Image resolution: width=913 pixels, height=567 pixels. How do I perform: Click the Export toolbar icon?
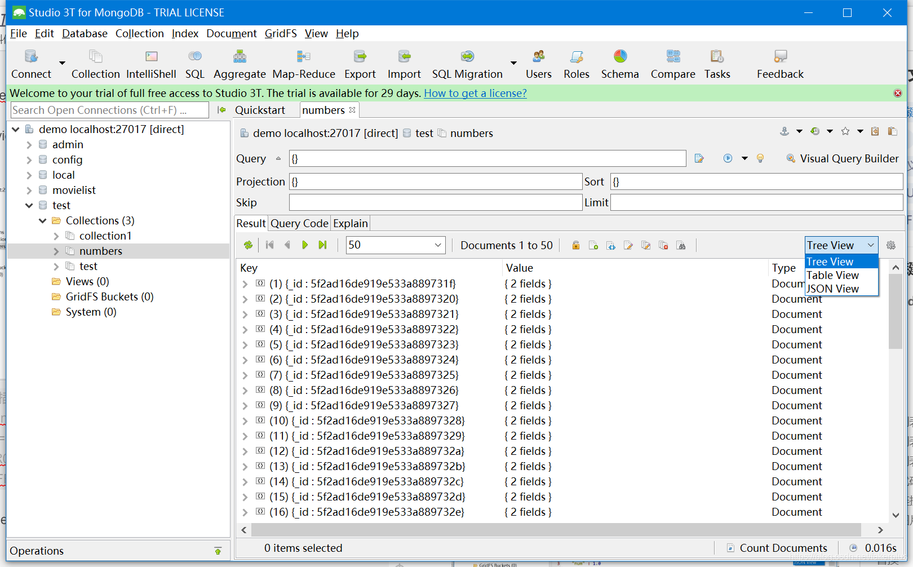360,64
